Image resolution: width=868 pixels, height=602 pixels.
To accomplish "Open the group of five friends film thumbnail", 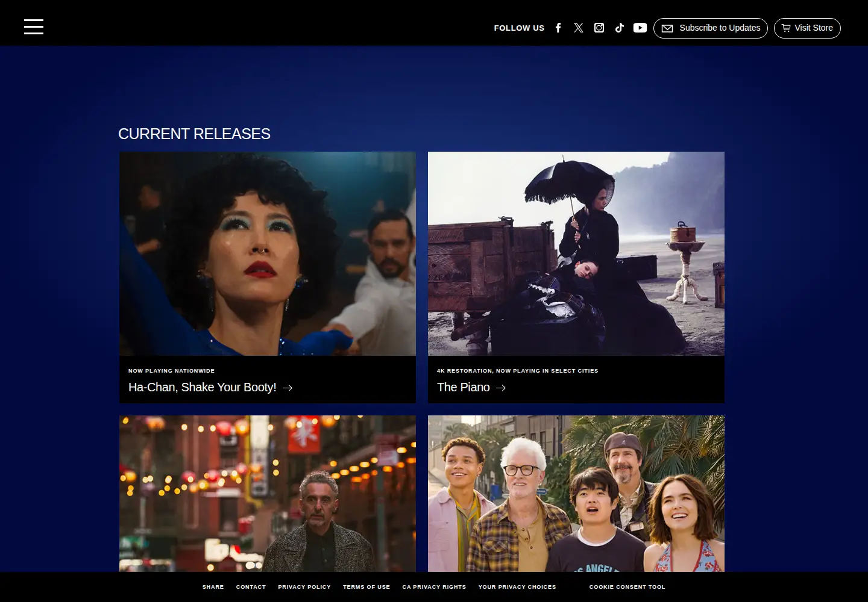I will pos(576,494).
